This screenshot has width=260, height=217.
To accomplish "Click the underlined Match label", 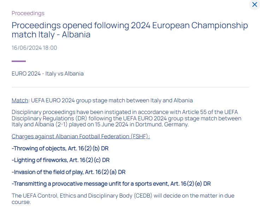I will 20,100.
